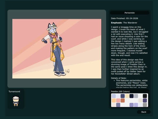158x119 pixels.
Task: Click the Back button
Action: [x=144, y=112]
